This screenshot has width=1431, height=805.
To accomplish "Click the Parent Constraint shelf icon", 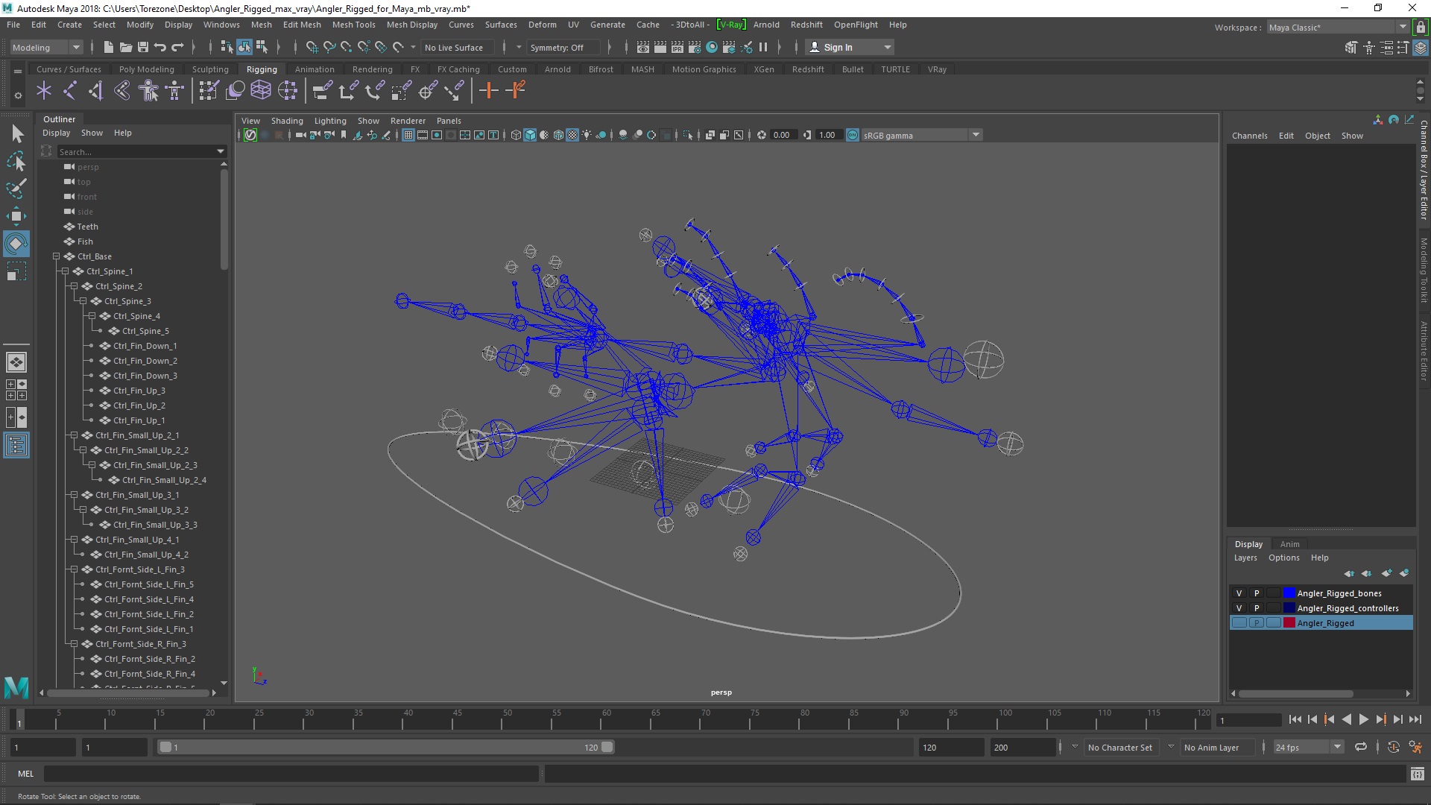I will [x=322, y=91].
